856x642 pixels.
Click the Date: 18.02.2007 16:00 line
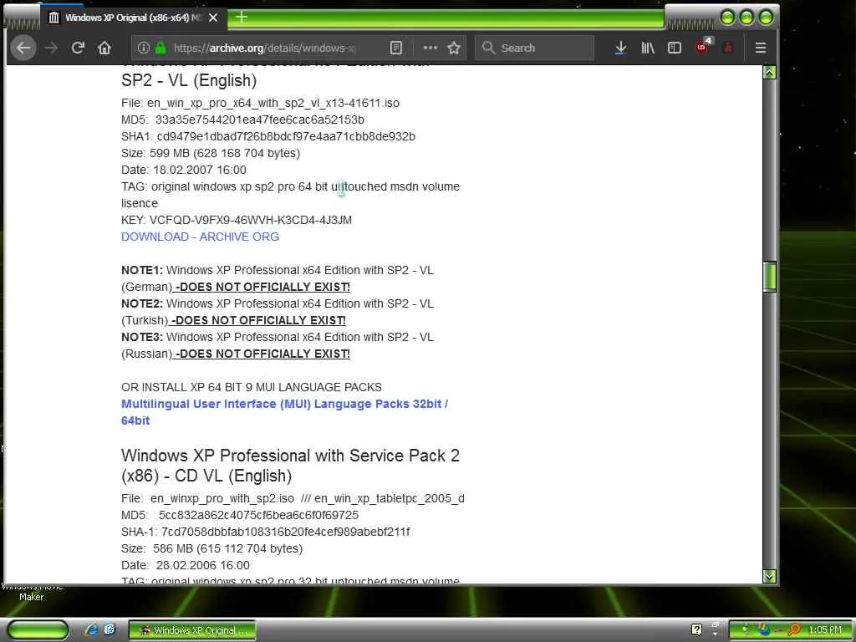[183, 170]
